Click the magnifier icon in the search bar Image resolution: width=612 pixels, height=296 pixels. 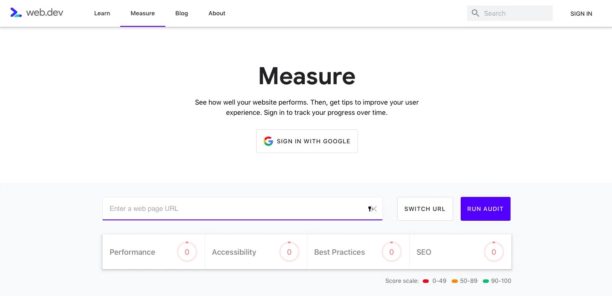[475, 13]
